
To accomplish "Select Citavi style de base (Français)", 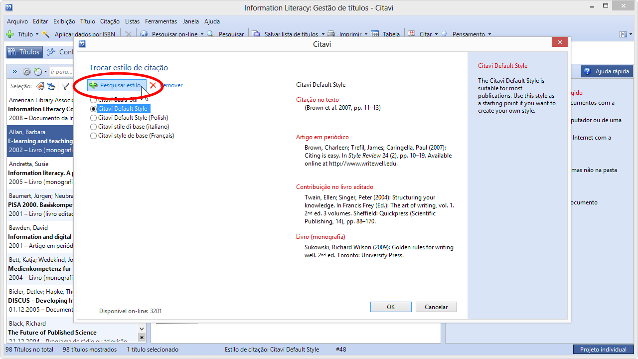I will [x=132, y=136].
